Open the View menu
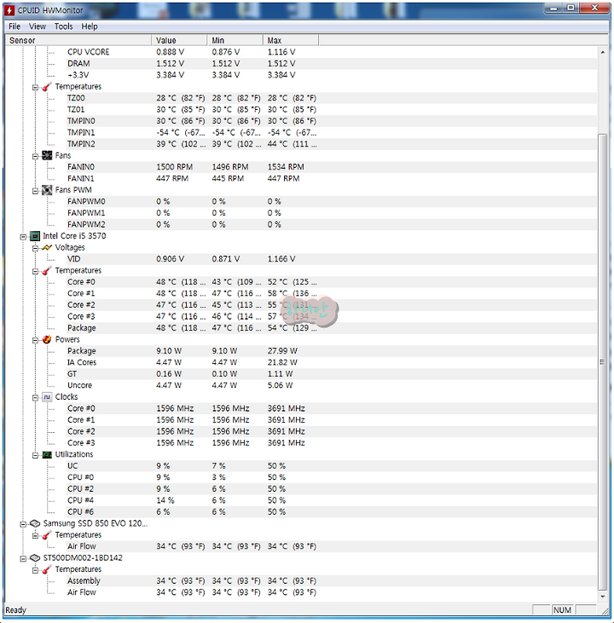The image size is (614, 623). click(x=37, y=26)
